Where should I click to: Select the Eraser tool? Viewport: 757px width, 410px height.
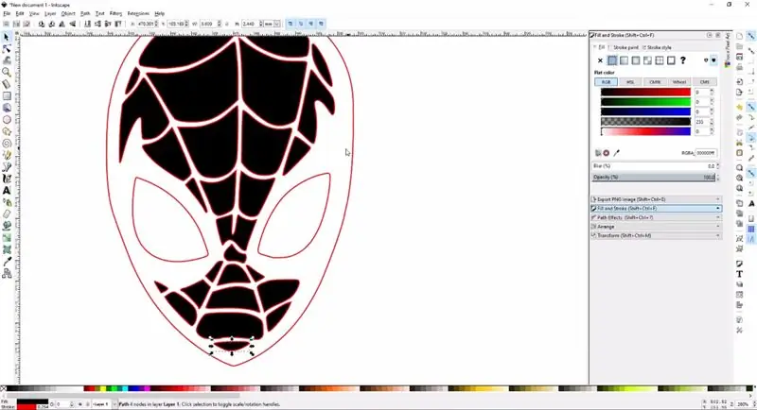coord(7,214)
